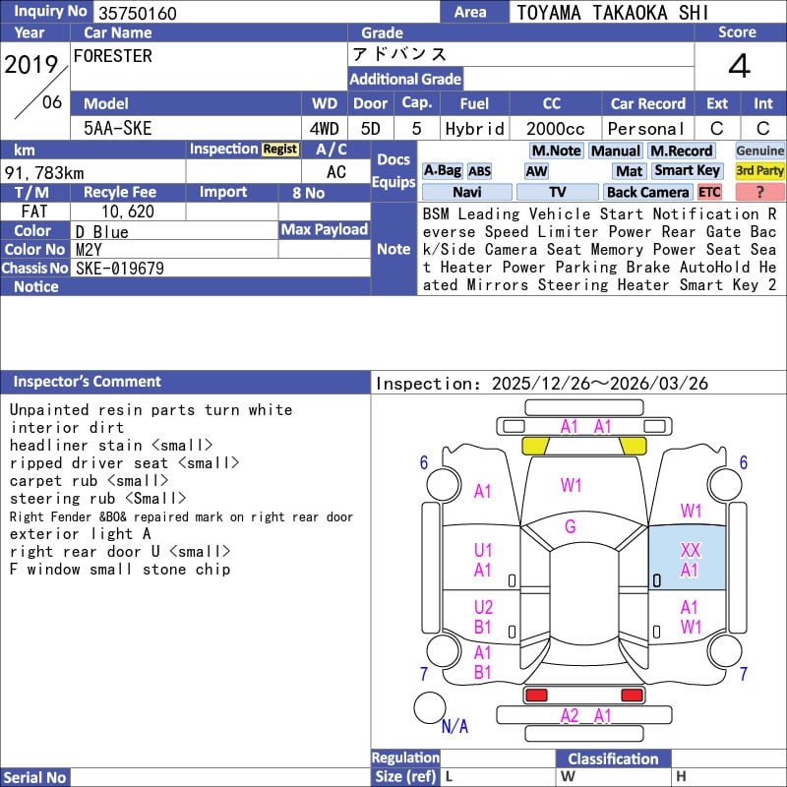Click the Docs Equips header label

pyautogui.click(x=393, y=171)
